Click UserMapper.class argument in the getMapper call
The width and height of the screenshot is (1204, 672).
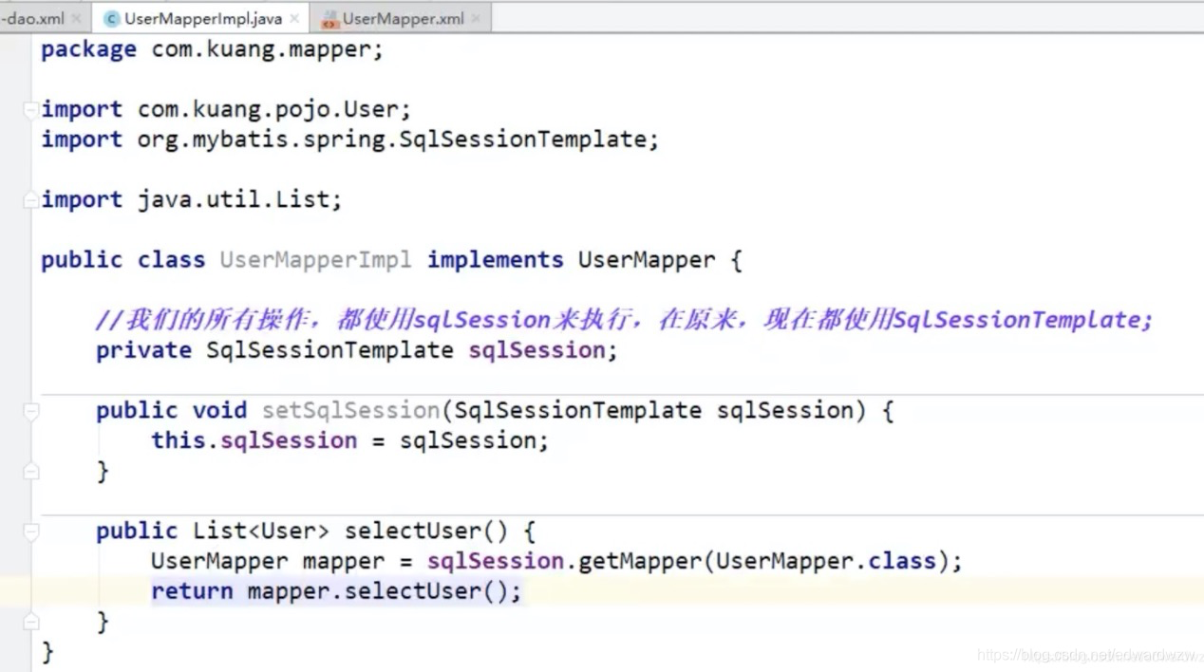tap(825, 562)
